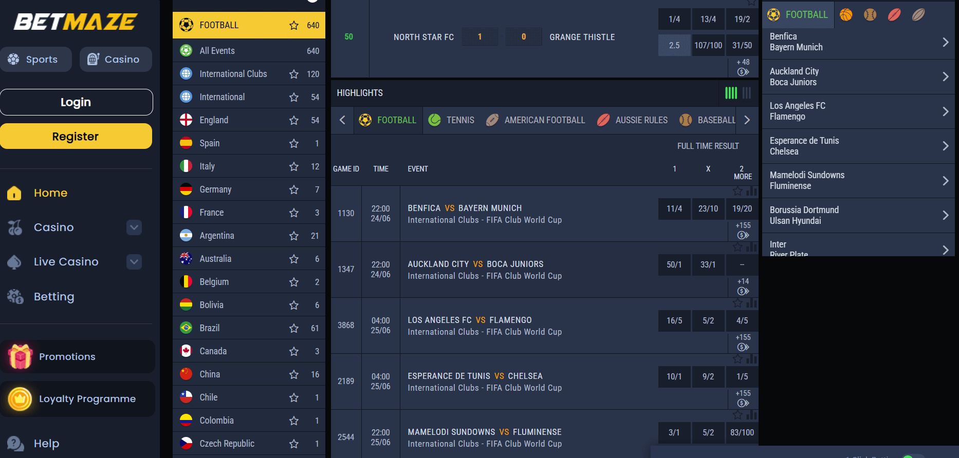Expand Esperance de Tunis Chelsea chevron
This screenshot has width=959, height=458.
tap(945, 146)
